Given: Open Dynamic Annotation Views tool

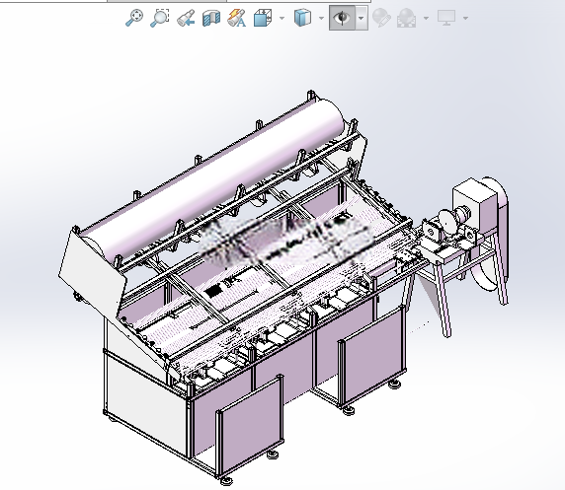Looking at the screenshot, I should click(237, 18).
